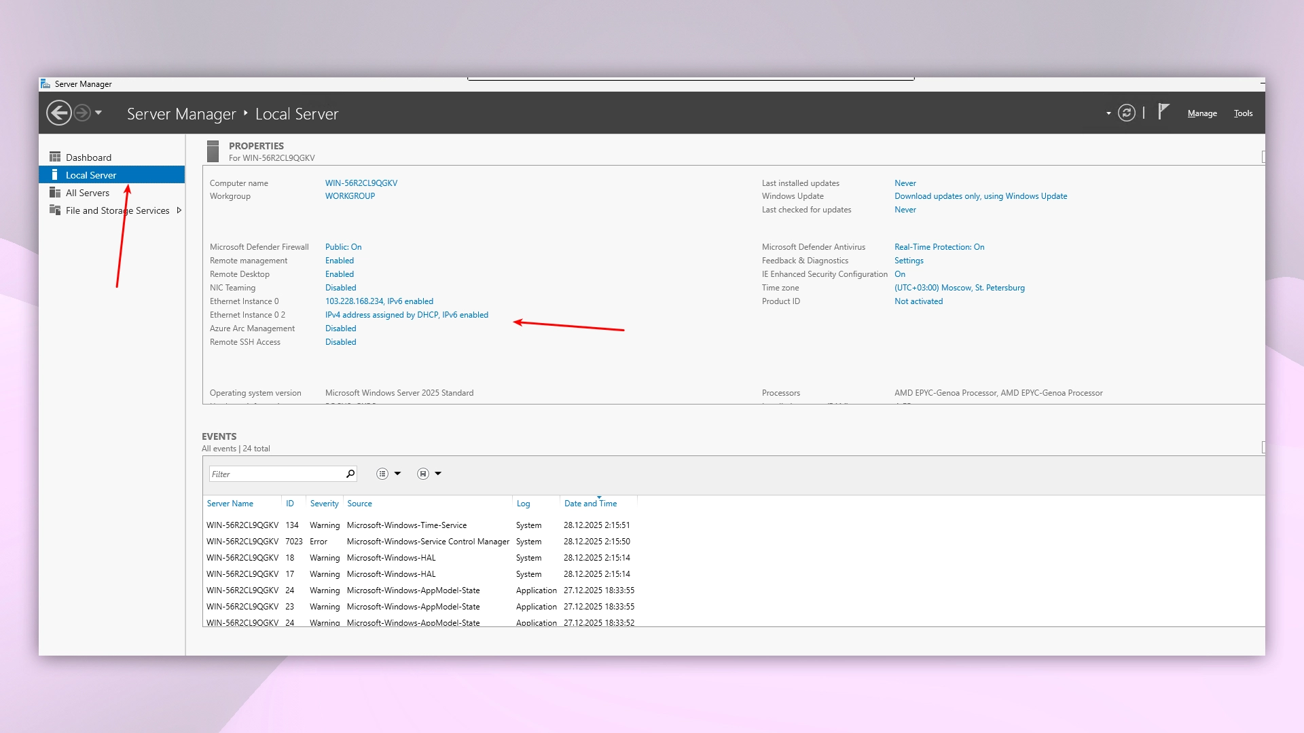
Task: Click inside the events Filter field
Action: coord(272,474)
